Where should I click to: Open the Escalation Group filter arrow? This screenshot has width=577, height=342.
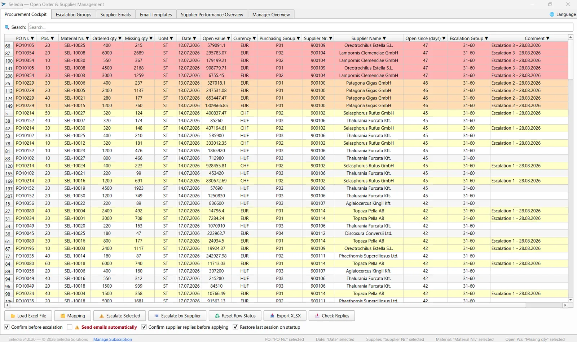[486, 38]
